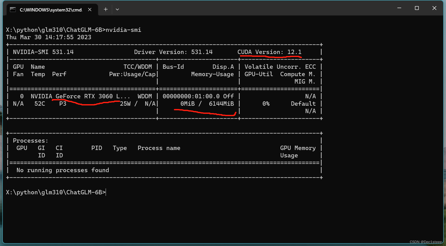This screenshot has width=446, height=246.
Task: Click the 'GPU-Util' column header
Action: pyautogui.click(x=259, y=74)
